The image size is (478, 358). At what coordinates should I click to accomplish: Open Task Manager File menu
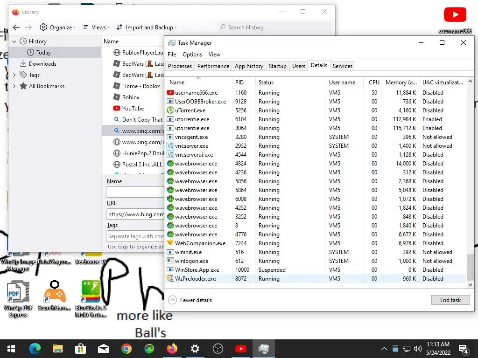(172, 55)
